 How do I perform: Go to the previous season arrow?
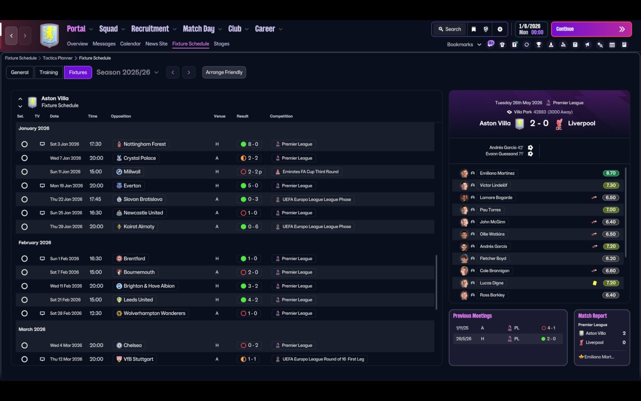(173, 73)
